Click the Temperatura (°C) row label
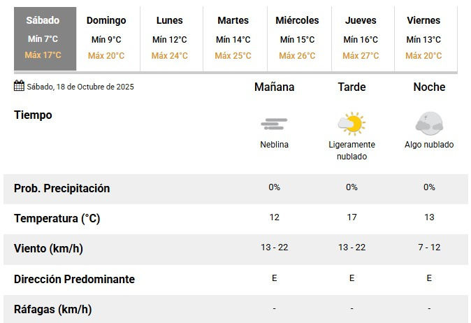The width and height of the screenshot is (471, 323). pyautogui.click(x=57, y=218)
